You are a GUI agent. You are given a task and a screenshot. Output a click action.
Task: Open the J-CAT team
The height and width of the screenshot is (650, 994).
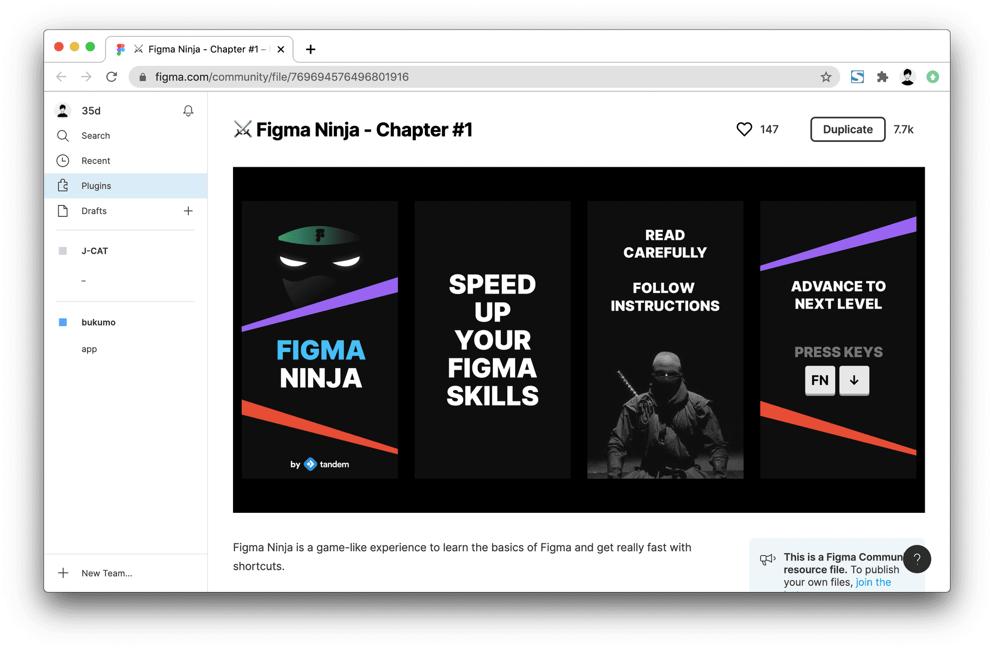point(95,251)
